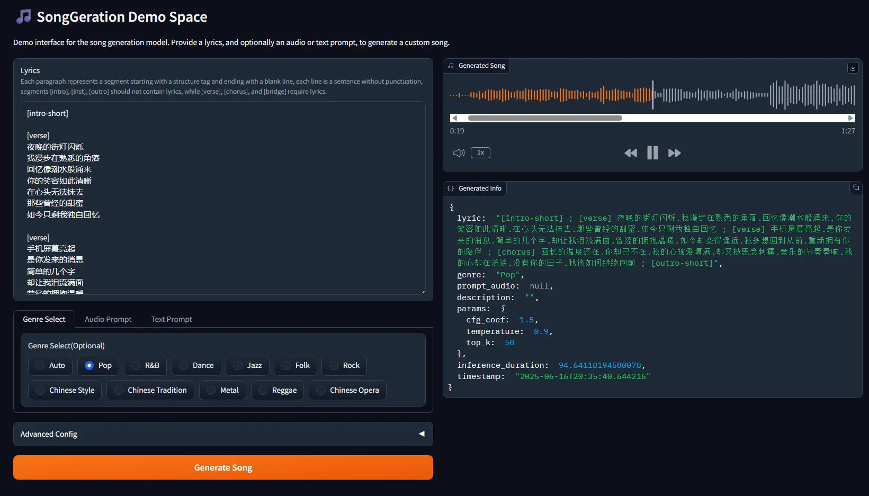Image resolution: width=869 pixels, height=496 pixels.
Task: Copy the Generated Info JSON
Action: coord(856,188)
